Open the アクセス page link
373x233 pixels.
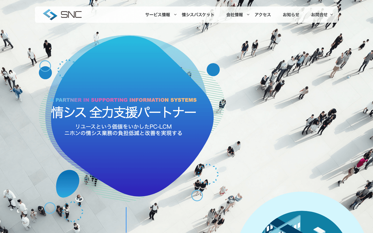pyautogui.click(x=263, y=15)
